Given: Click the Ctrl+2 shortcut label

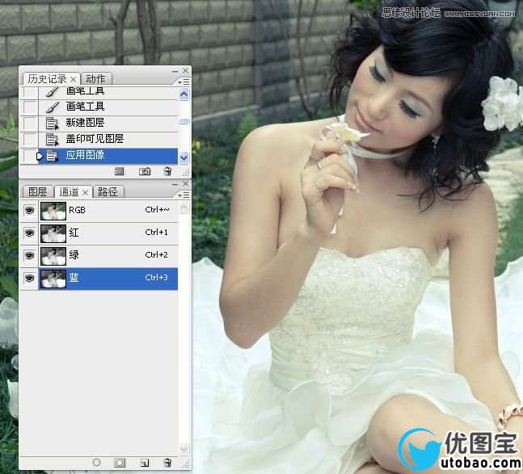Looking at the screenshot, I should pyautogui.click(x=157, y=255).
